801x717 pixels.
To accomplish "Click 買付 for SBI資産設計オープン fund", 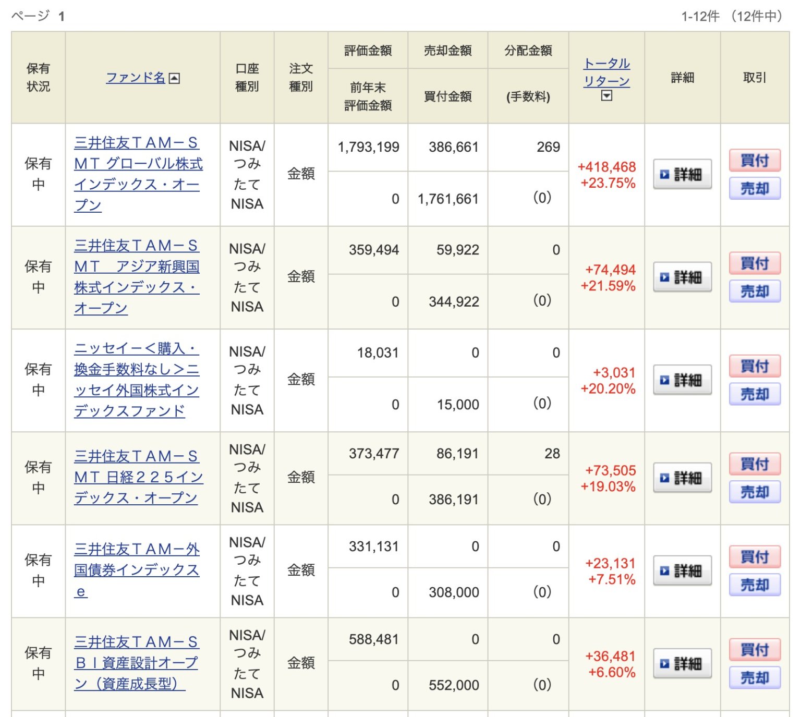I will (x=755, y=649).
